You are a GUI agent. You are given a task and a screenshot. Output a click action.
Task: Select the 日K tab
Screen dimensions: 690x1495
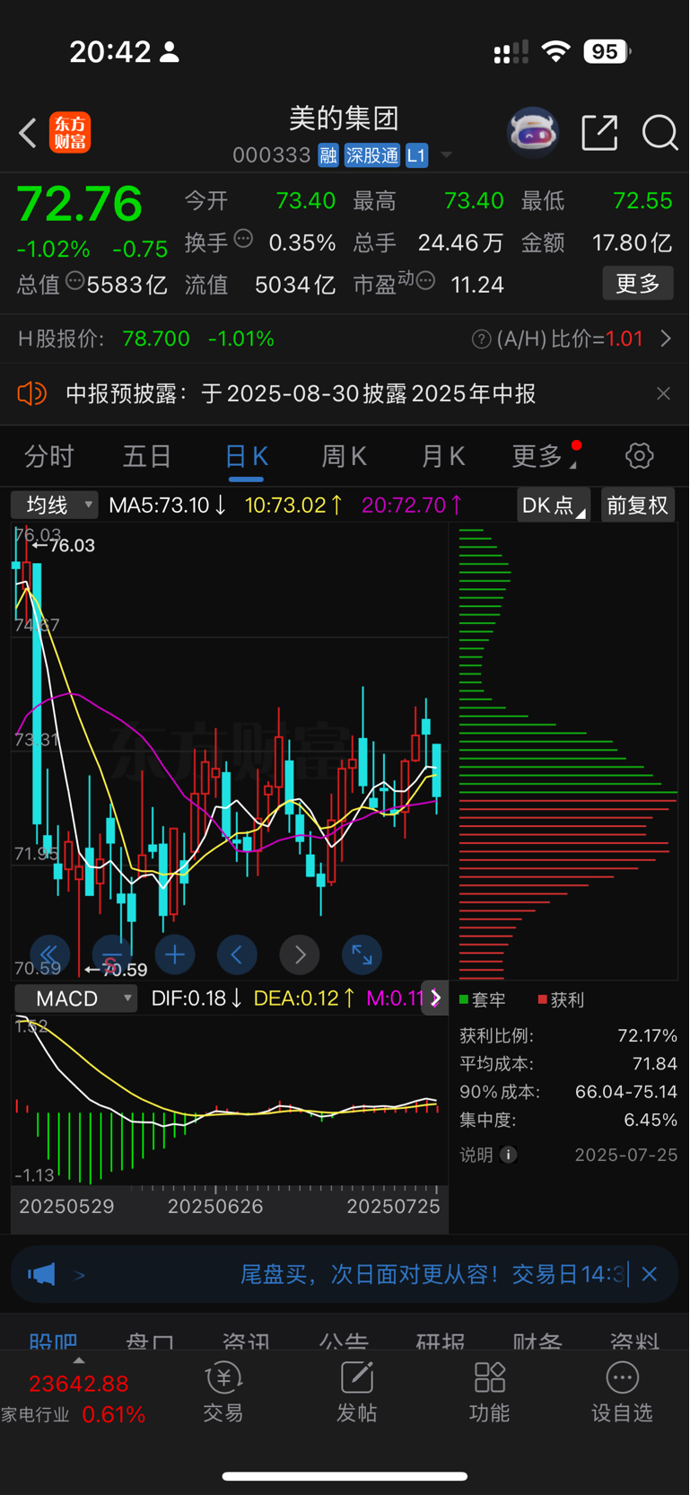coord(246,456)
